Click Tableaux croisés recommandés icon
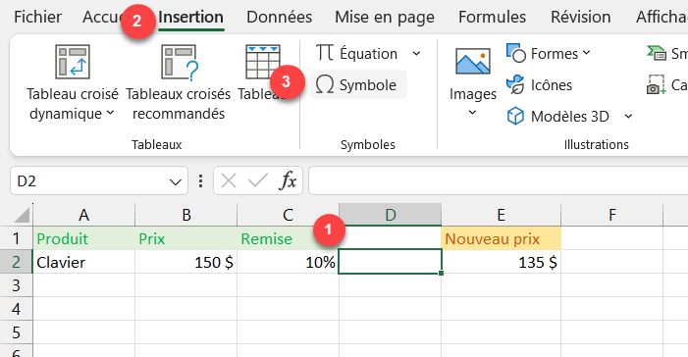This screenshot has height=357, width=688. (x=179, y=62)
